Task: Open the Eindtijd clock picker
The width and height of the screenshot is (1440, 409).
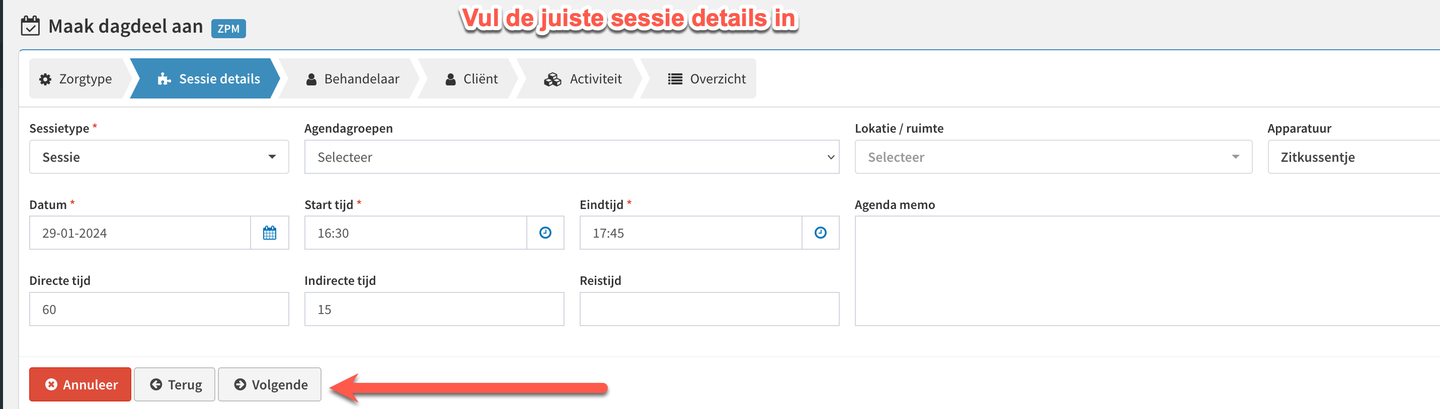Action: point(820,233)
